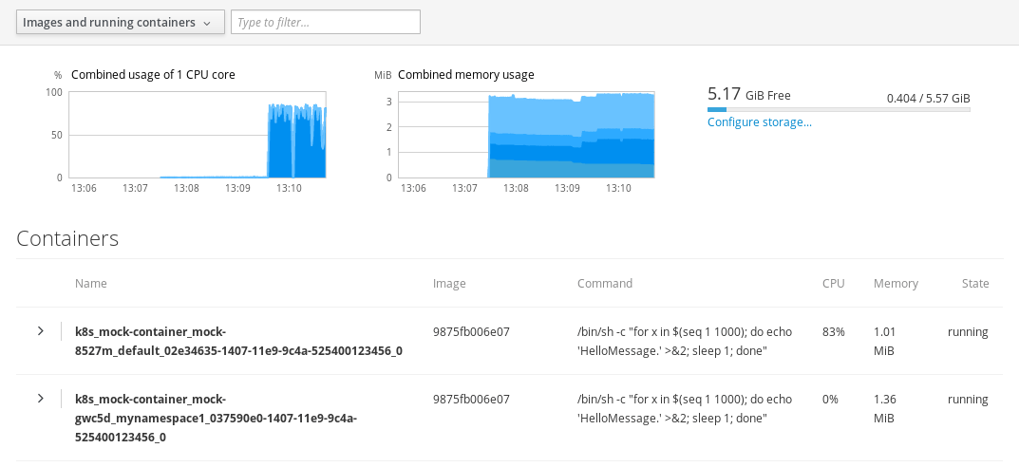Click the 83% CPU value of first container
This screenshot has width=1019, height=467.
tap(830, 332)
